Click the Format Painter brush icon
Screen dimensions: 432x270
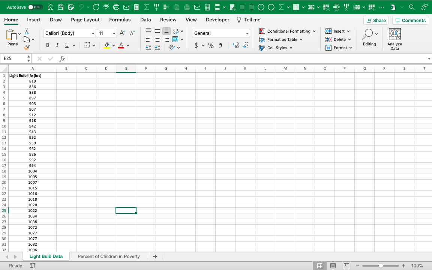tap(27, 47)
